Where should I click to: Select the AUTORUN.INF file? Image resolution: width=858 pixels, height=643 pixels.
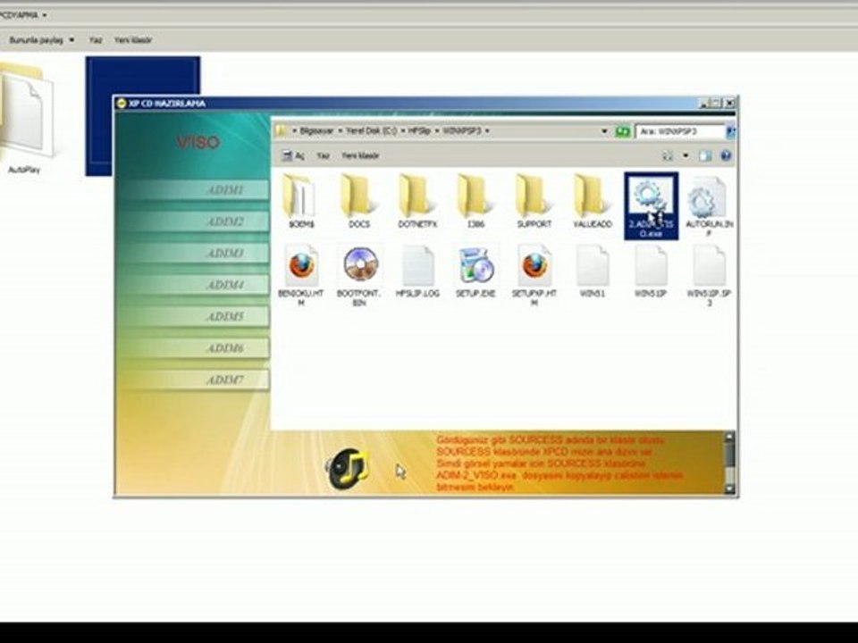709,205
